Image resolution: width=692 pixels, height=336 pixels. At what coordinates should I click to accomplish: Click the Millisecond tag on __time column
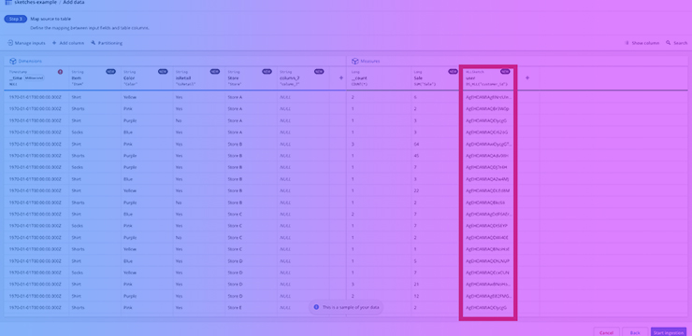[x=34, y=78]
